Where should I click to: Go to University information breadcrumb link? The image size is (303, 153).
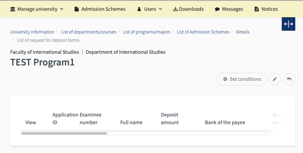32,32
